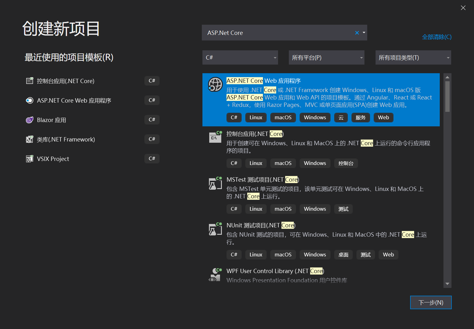Click the Windows Presentation Foundation 用户控件库 description
The image size is (474, 329).
287,280
